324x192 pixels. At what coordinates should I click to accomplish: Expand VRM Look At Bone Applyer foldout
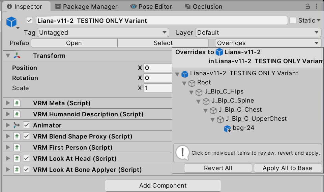[8, 170]
